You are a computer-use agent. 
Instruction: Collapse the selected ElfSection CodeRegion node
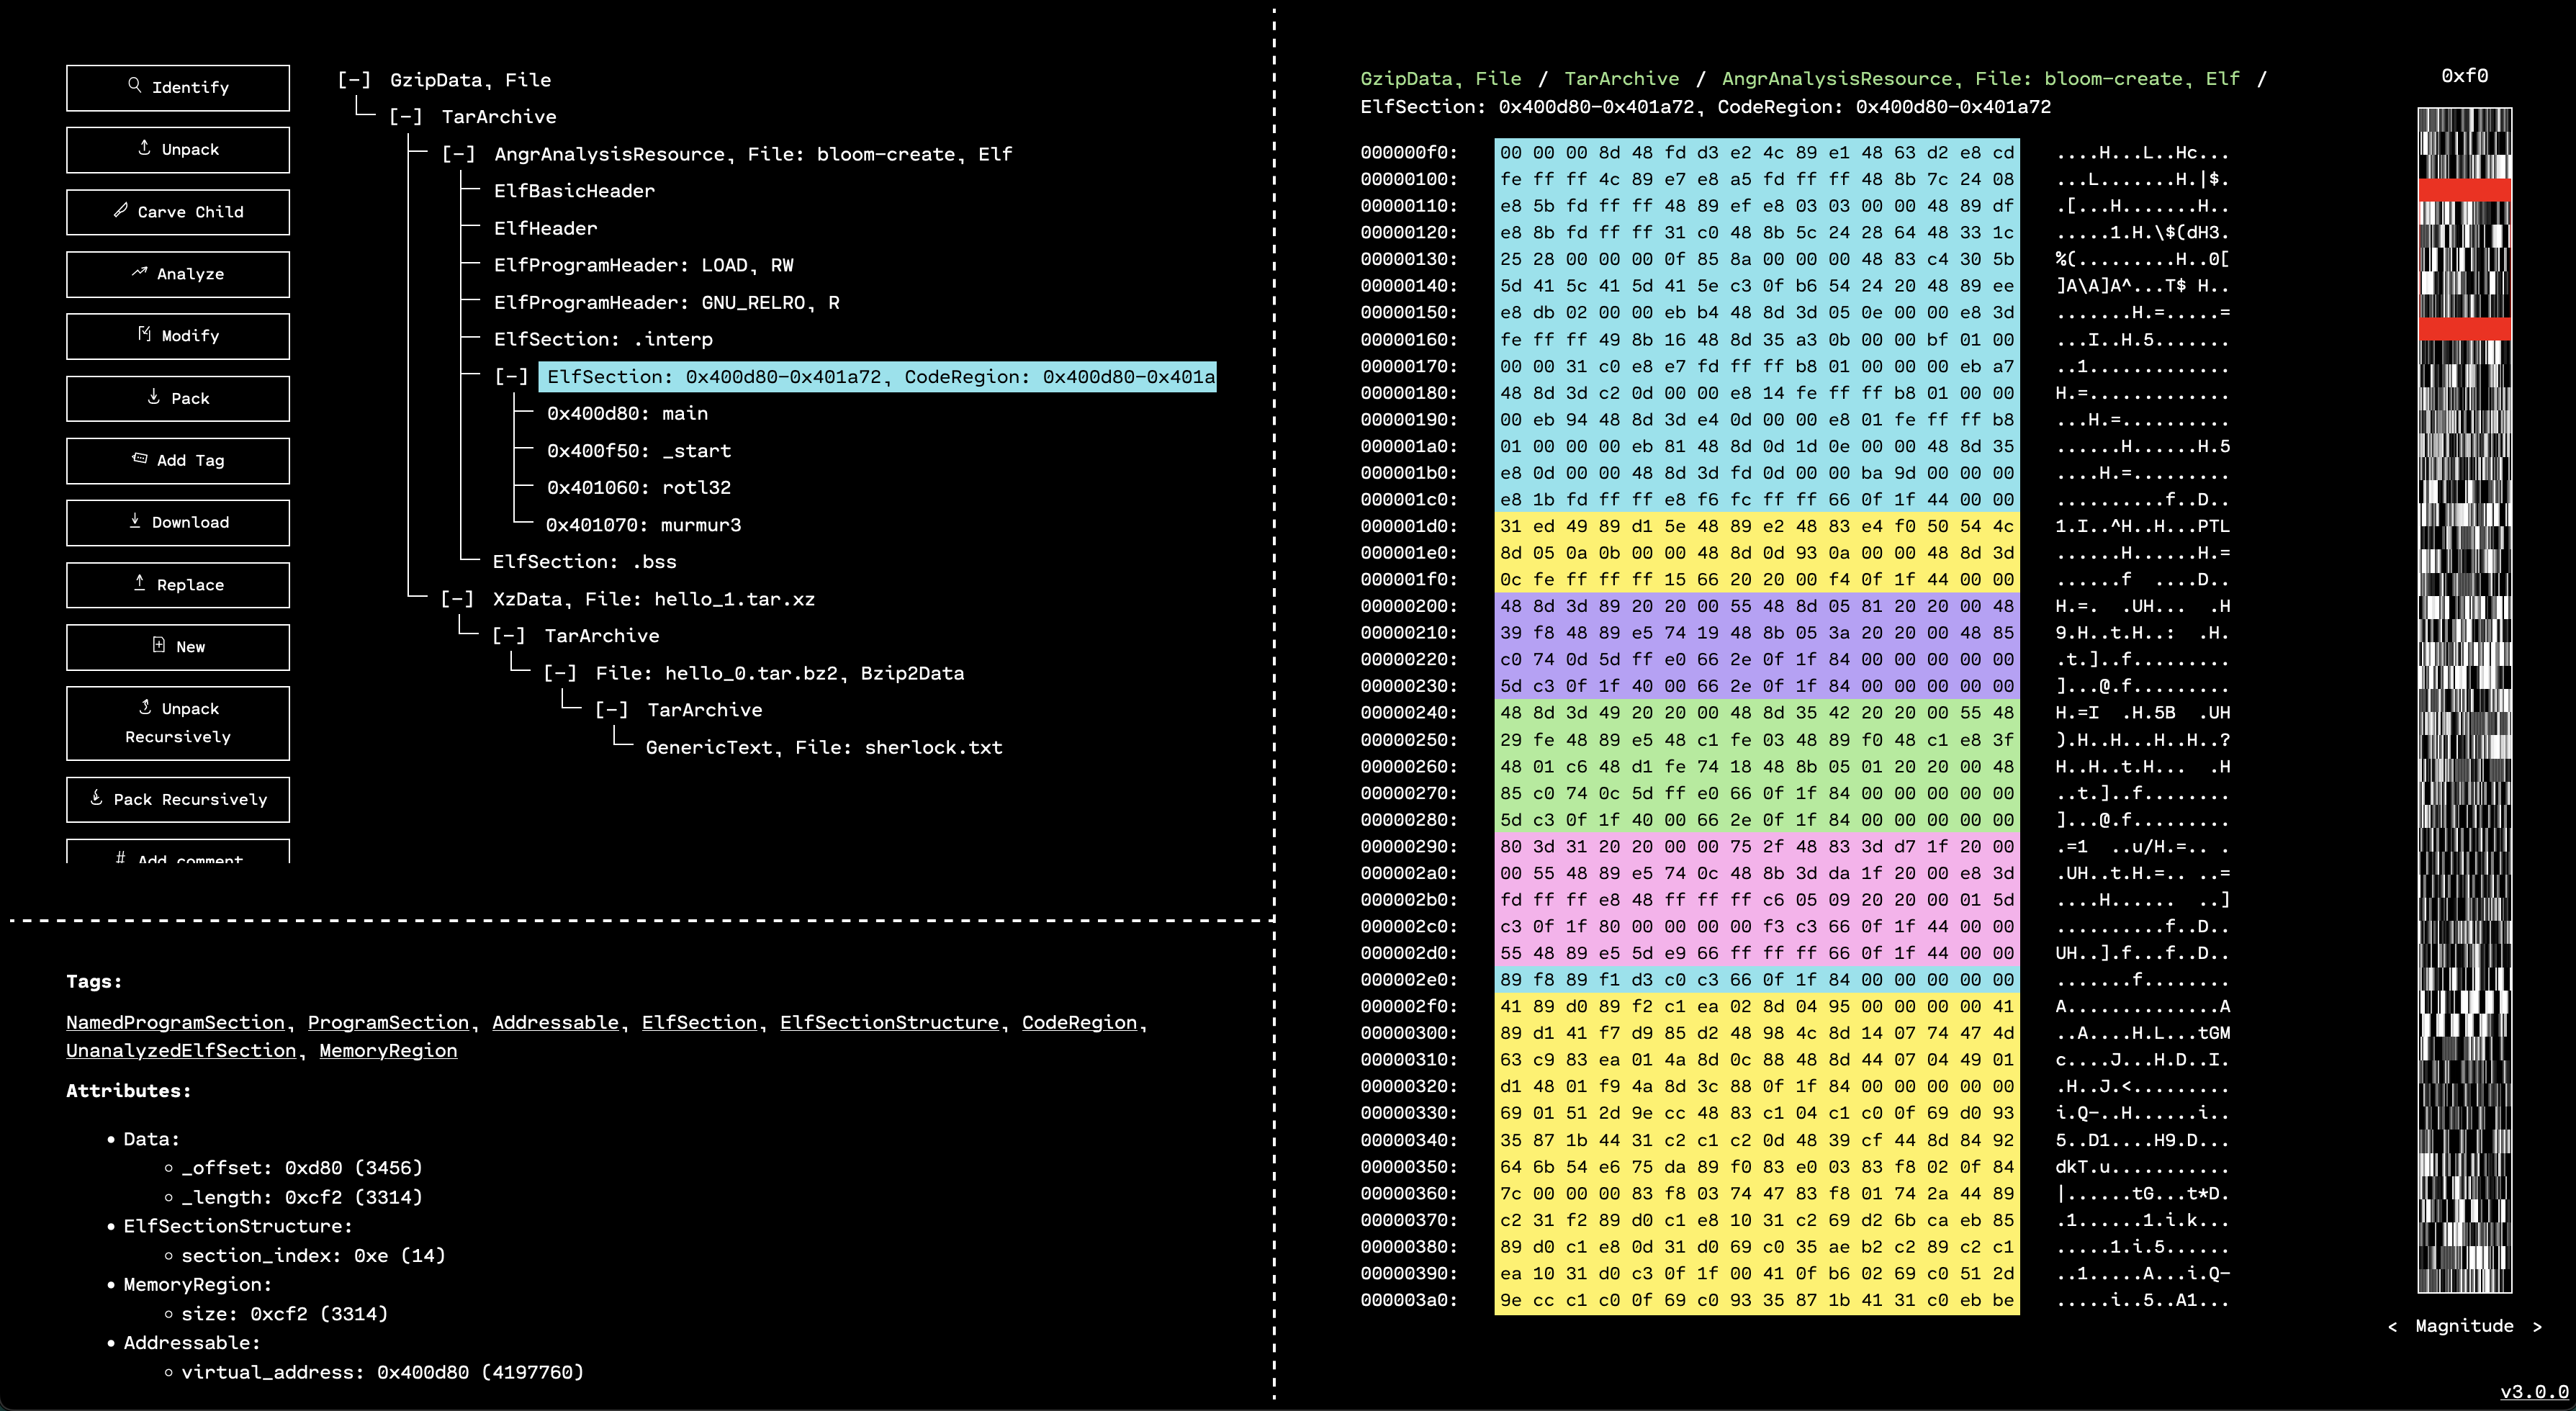click(x=511, y=377)
